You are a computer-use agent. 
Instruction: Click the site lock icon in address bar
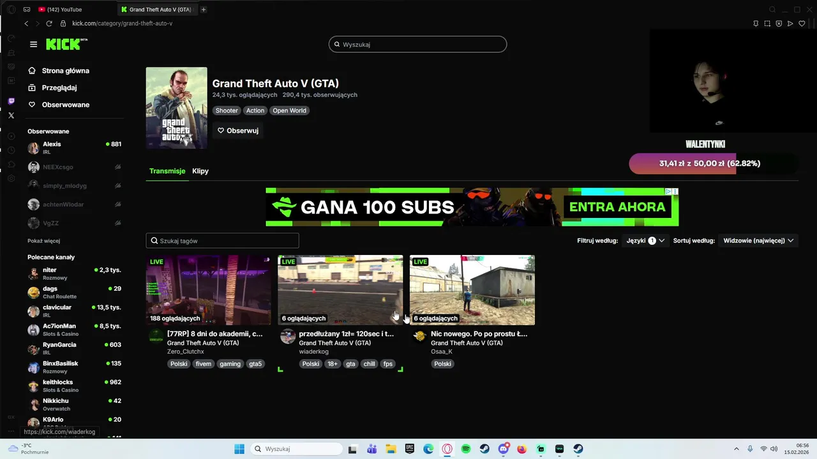pos(63,24)
